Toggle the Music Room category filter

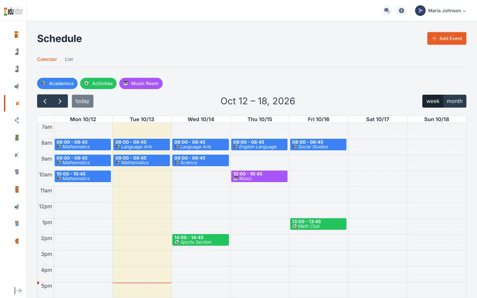(x=141, y=83)
